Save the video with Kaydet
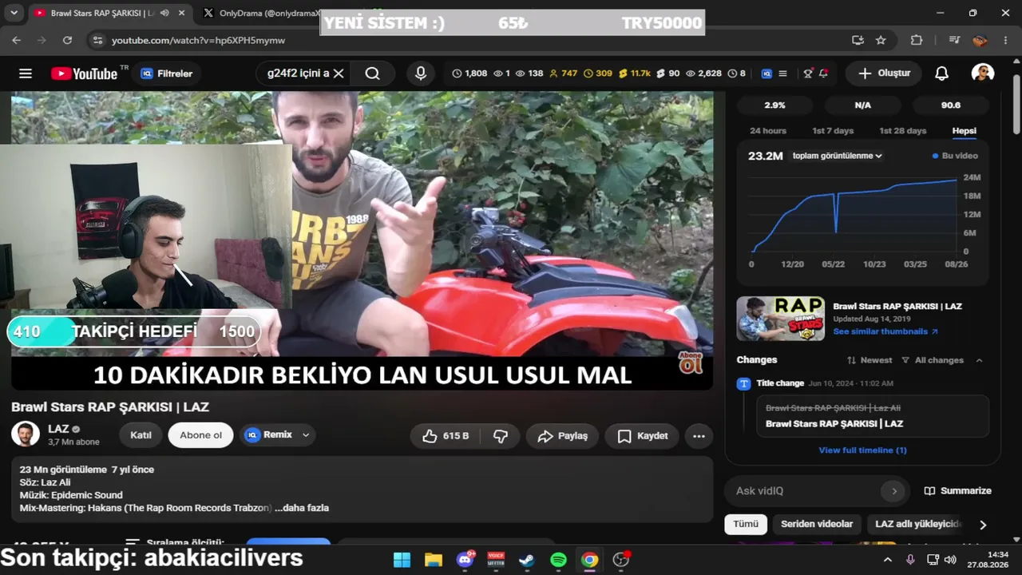 pyautogui.click(x=642, y=436)
